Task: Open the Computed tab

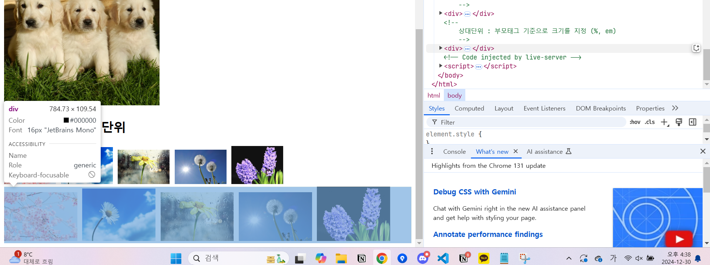Action: (469, 108)
